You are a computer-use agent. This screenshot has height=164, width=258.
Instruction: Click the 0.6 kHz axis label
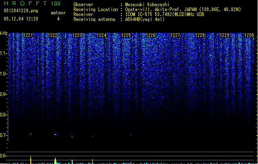click(3, 156)
